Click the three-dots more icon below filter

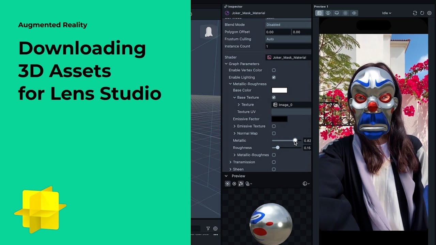pyautogui.click(x=216, y=234)
